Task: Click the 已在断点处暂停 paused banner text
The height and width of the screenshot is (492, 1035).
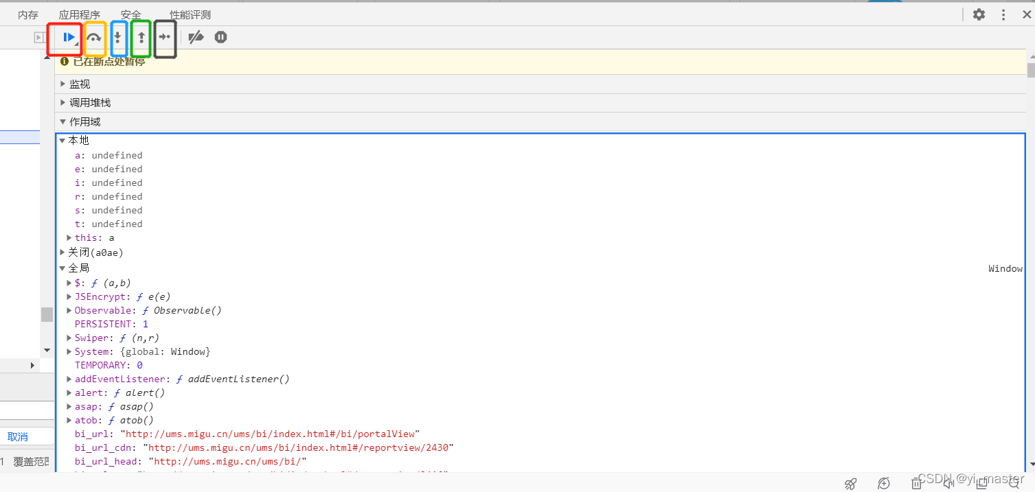Action: [109, 61]
